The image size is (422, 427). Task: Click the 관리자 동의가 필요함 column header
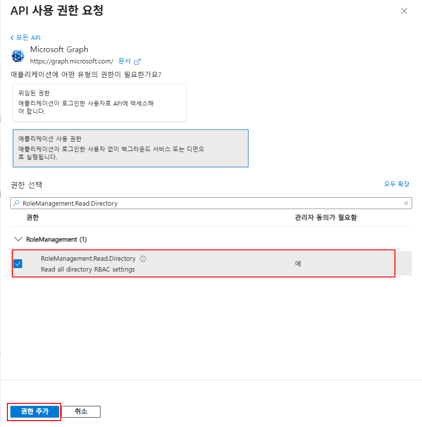pyautogui.click(x=326, y=217)
